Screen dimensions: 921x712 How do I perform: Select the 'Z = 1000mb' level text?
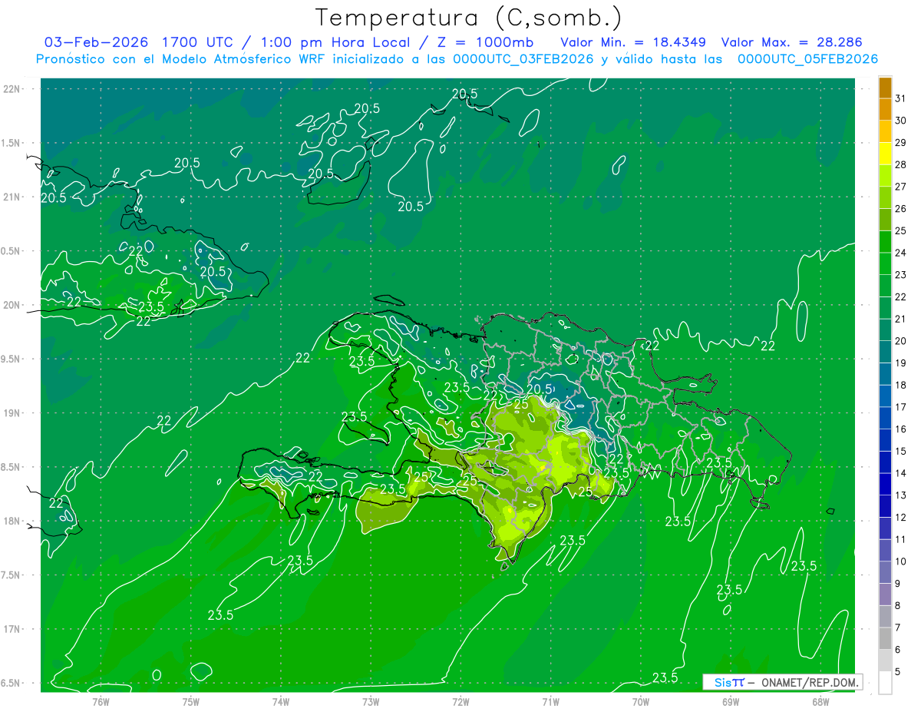[x=486, y=41]
